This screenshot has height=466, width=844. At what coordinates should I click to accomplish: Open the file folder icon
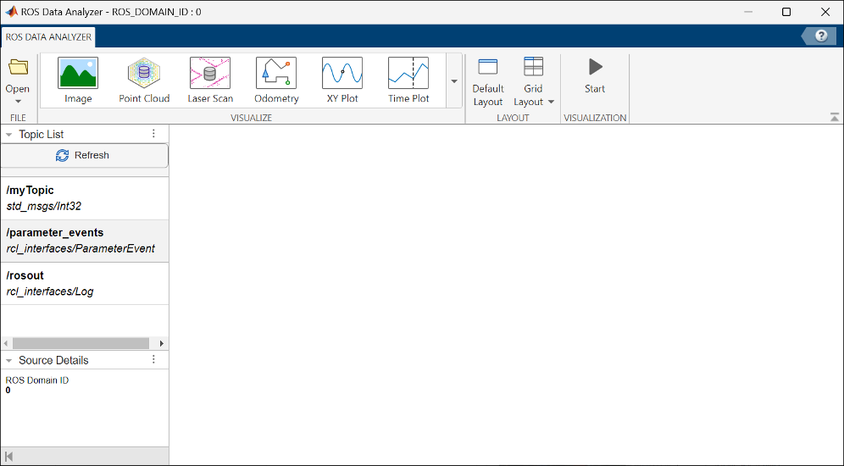click(x=18, y=68)
